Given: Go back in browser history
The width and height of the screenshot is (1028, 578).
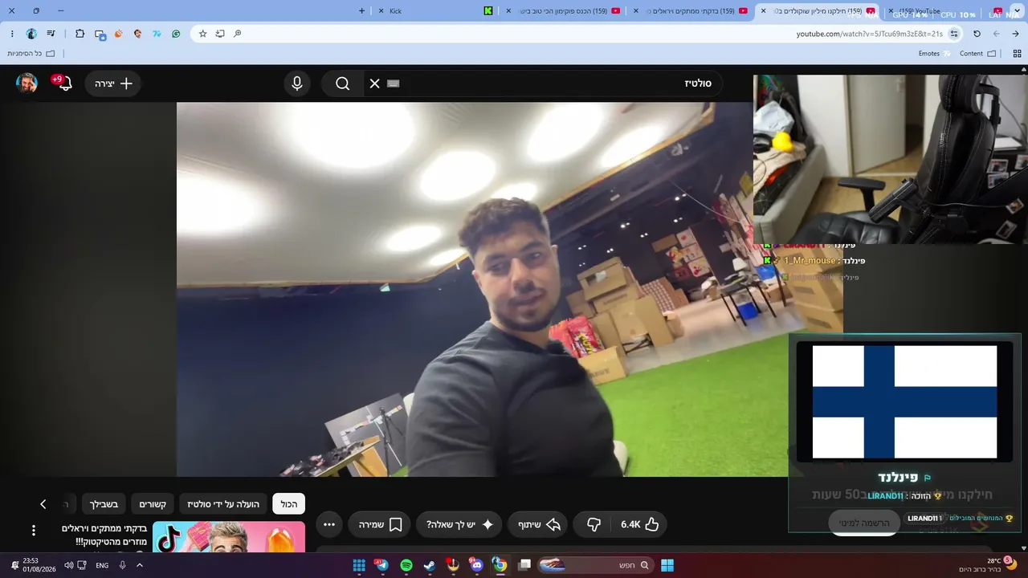Looking at the screenshot, I should click(x=997, y=34).
